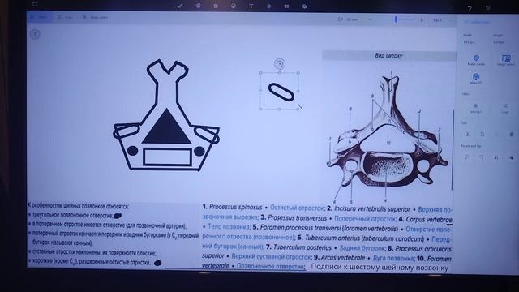Image resolution: width=519 pixels, height=292 pixels.
Task: Open the Menu folder icon
Action: pos(35,4)
